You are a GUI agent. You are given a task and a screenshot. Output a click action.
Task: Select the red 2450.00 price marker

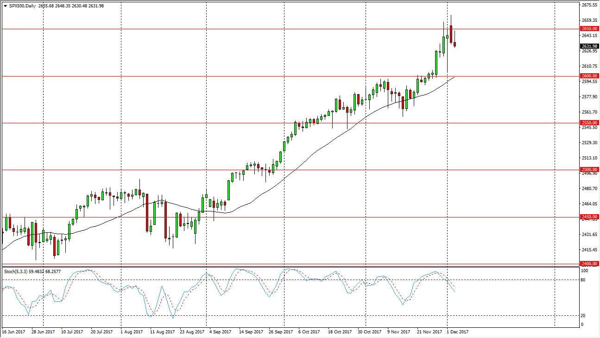(x=589, y=217)
